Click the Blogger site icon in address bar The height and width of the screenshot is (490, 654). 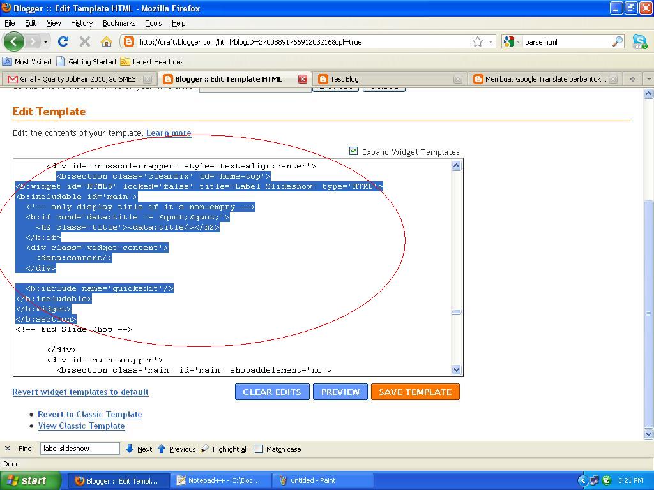pyautogui.click(x=129, y=41)
